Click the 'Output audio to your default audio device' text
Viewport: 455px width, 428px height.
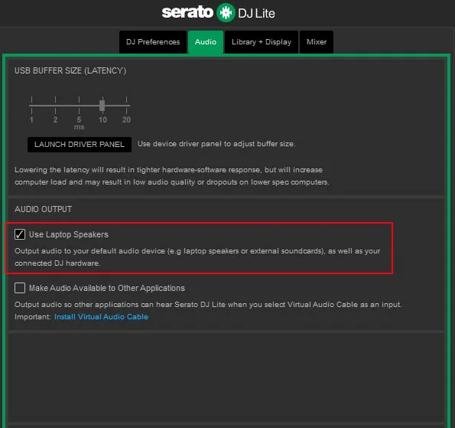pos(197,256)
